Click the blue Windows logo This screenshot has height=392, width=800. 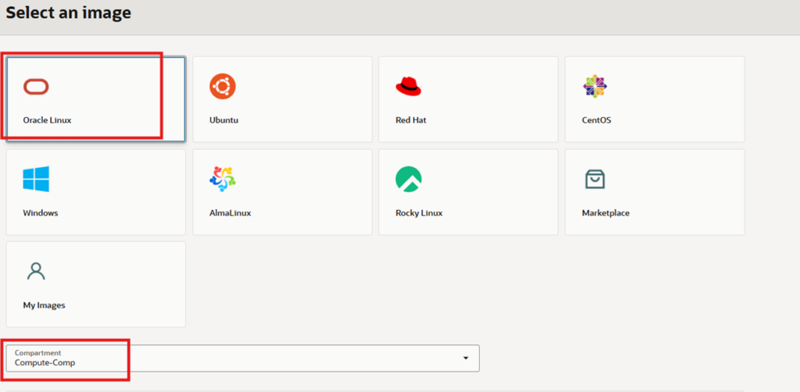(x=36, y=179)
